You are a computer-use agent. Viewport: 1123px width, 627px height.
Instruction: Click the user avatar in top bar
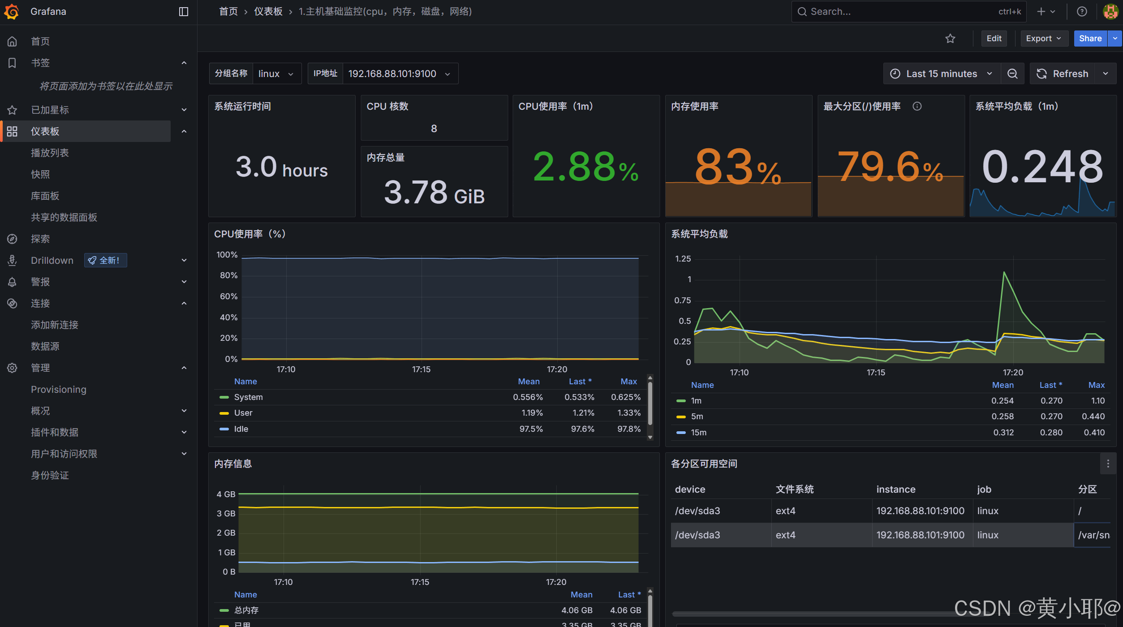click(1110, 12)
